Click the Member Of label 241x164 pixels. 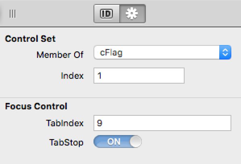60,55
